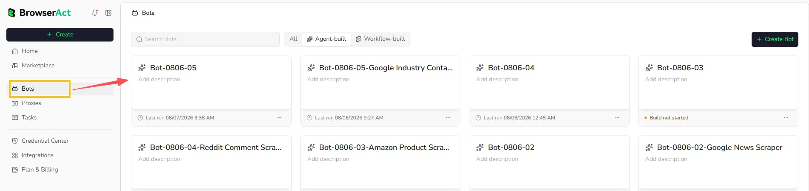This screenshot has width=809, height=191.
Task: Click Last run 08/06/2026 9:27 AM text
Action: 349,118
